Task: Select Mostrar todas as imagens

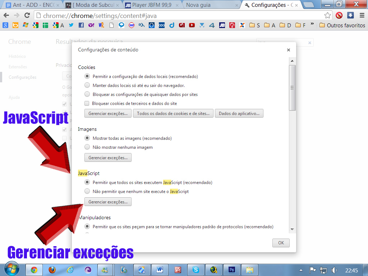Action: pyautogui.click(x=87, y=138)
